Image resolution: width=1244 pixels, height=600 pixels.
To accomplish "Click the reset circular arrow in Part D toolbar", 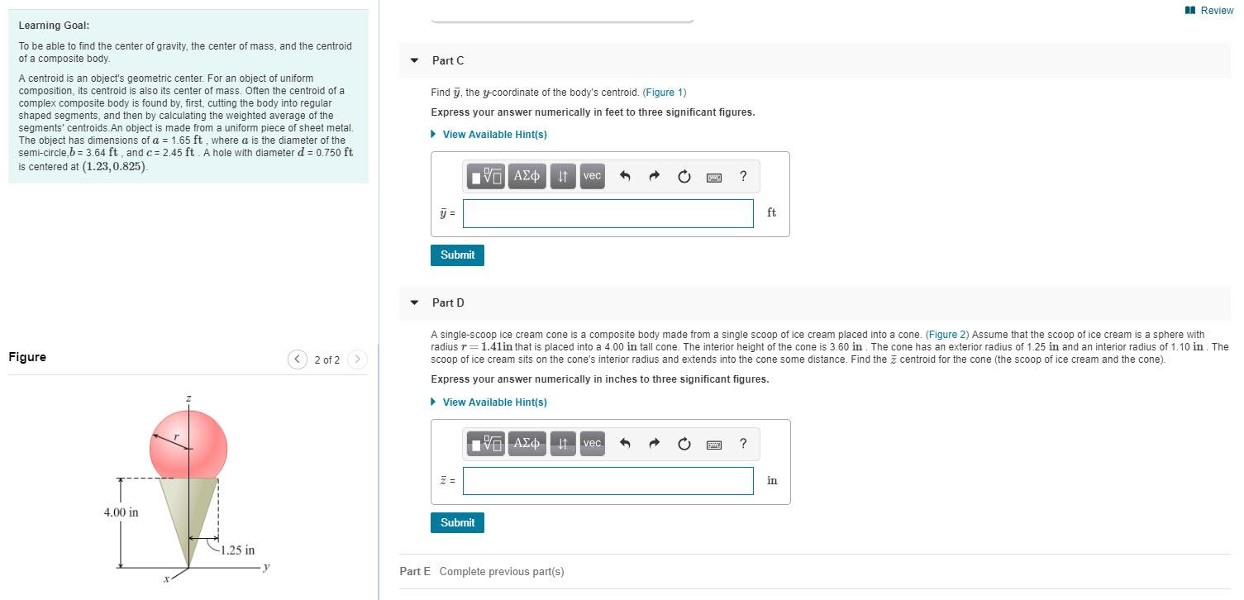I will [x=684, y=444].
